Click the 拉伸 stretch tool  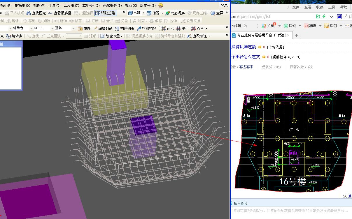[171, 21]
